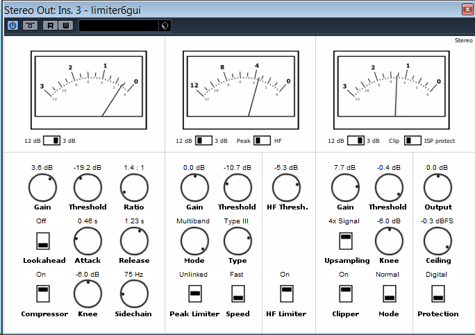
Task: Close the limiter6gui plugin window
Action: [x=466, y=9]
